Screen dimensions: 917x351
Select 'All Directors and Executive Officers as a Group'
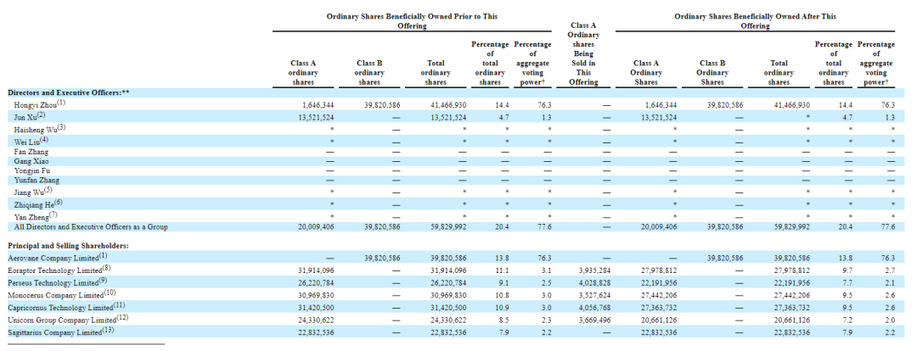click(91, 227)
